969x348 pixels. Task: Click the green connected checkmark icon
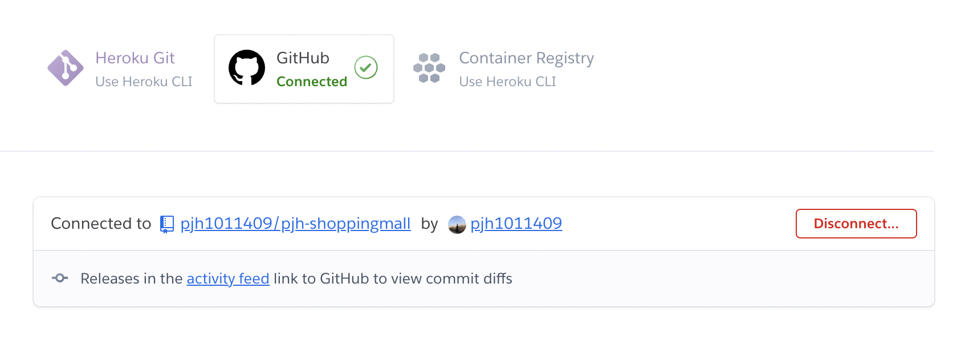click(366, 68)
